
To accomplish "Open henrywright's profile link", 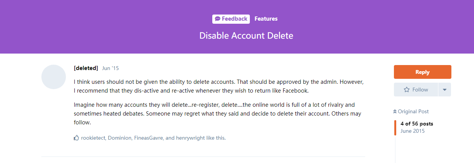I will pyautogui.click(x=190, y=138).
